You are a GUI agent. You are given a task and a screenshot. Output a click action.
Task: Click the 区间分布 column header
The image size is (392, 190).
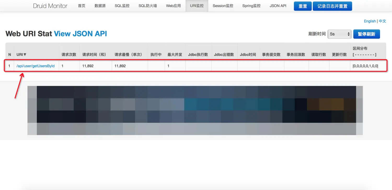(360, 49)
